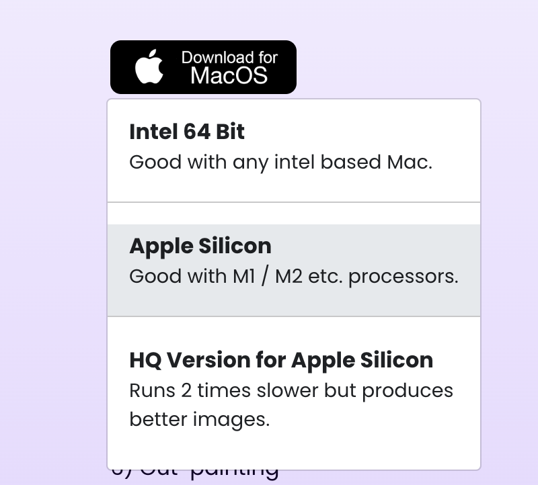This screenshot has width=538, height=485.
Task: Click the "MacOS" word on the black button
Action: (229, 75)
